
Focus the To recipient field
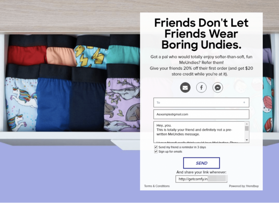tap(201, 103)
